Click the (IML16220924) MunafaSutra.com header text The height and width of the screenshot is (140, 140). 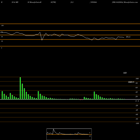pos(125,2)
